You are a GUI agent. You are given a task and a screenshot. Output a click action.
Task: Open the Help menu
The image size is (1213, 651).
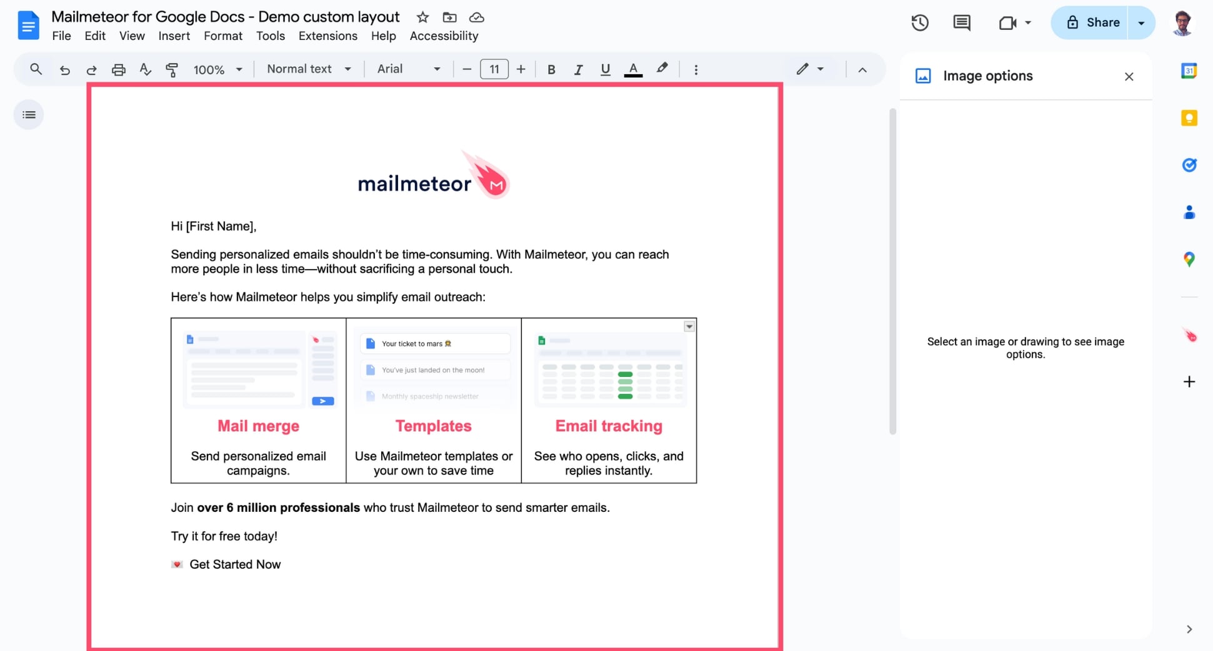pyautogui.click(x=383, y=36)
